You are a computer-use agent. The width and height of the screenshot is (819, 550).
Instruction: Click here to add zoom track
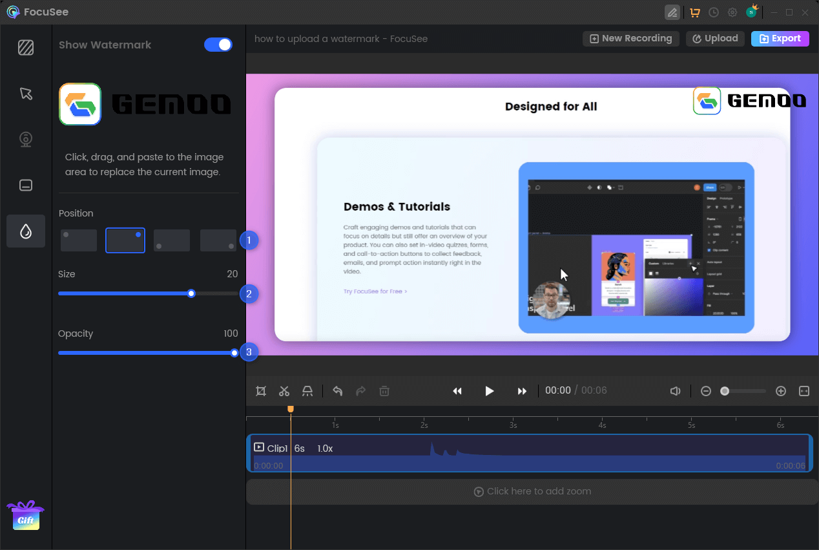(x=532, y=491)
